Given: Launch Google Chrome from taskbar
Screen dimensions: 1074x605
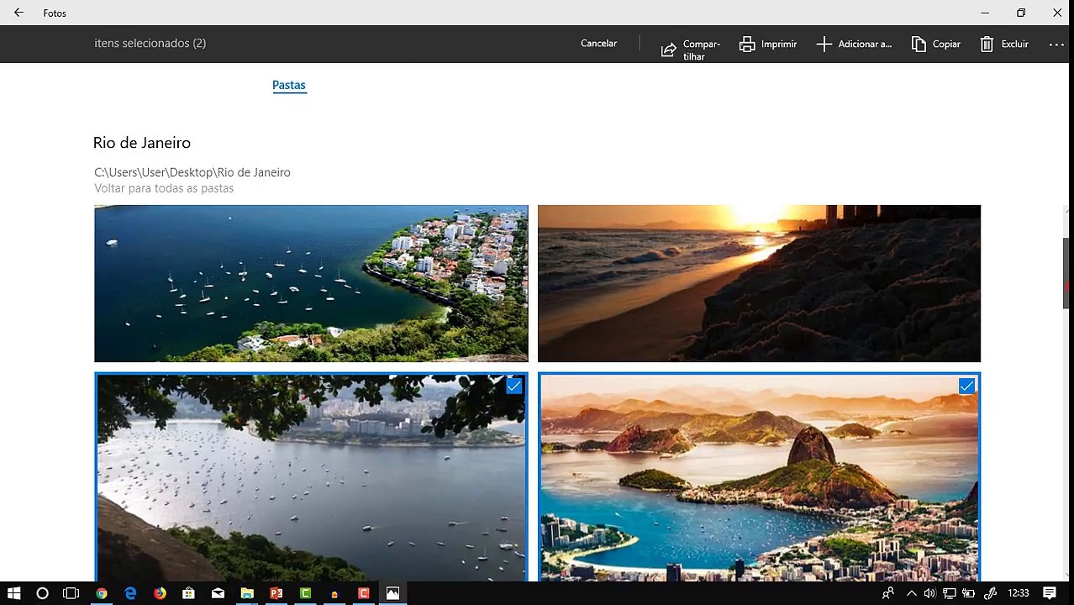Looking at the screenshot, I should click(102, 593).
